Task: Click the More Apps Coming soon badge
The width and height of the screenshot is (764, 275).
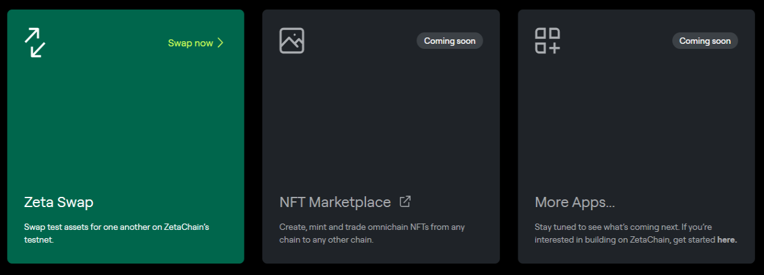Action: (x=705, y=41)
